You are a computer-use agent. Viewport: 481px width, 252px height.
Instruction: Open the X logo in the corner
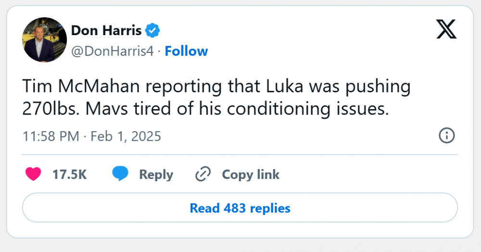coord(446,29)
